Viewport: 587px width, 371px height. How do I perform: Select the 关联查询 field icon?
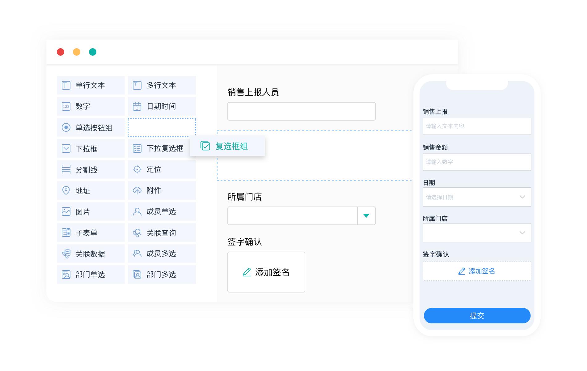pyautogui.click(x=137, y=232)
